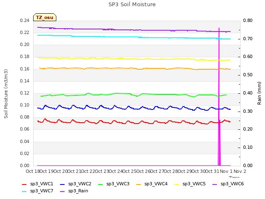Click the 0.10 right axis tick label
Image resolution: width=265 pixels, height=199 pixels.
coord(248,148)
